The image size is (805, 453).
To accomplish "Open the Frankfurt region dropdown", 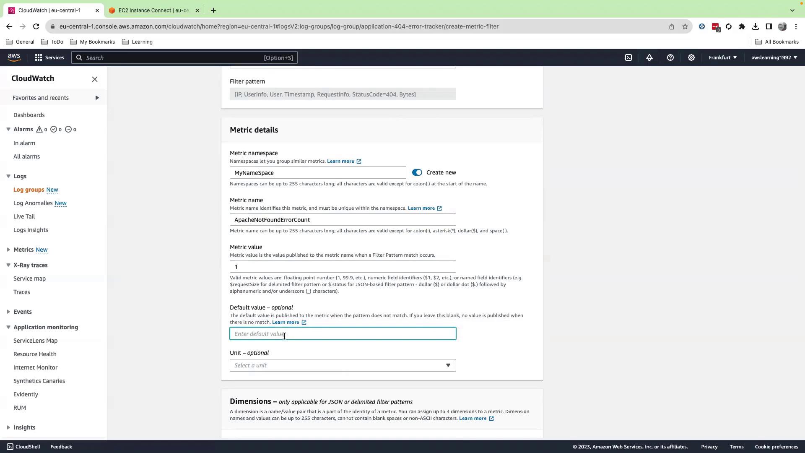I will click(x=723, y=57).
